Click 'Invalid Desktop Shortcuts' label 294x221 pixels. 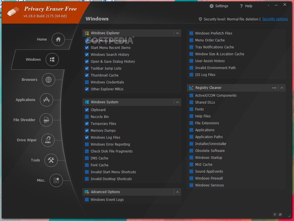click(x=111, y=179)
